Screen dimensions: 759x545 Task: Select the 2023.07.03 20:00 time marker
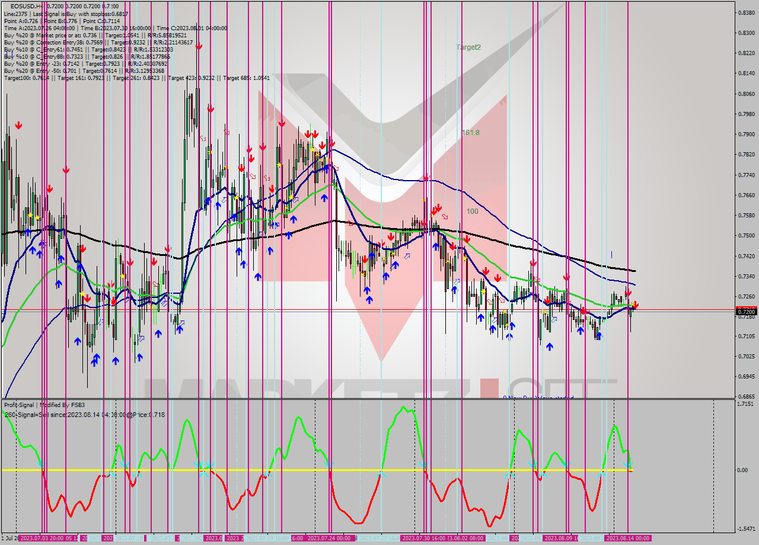click(x=42, y=538)
